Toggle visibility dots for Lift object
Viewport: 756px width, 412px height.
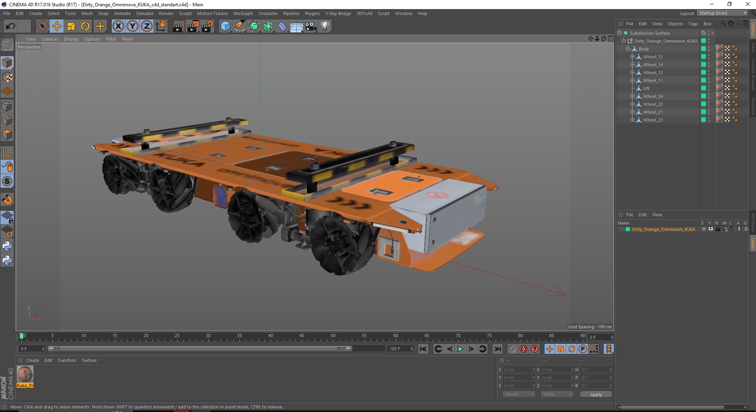pos(709,88)
